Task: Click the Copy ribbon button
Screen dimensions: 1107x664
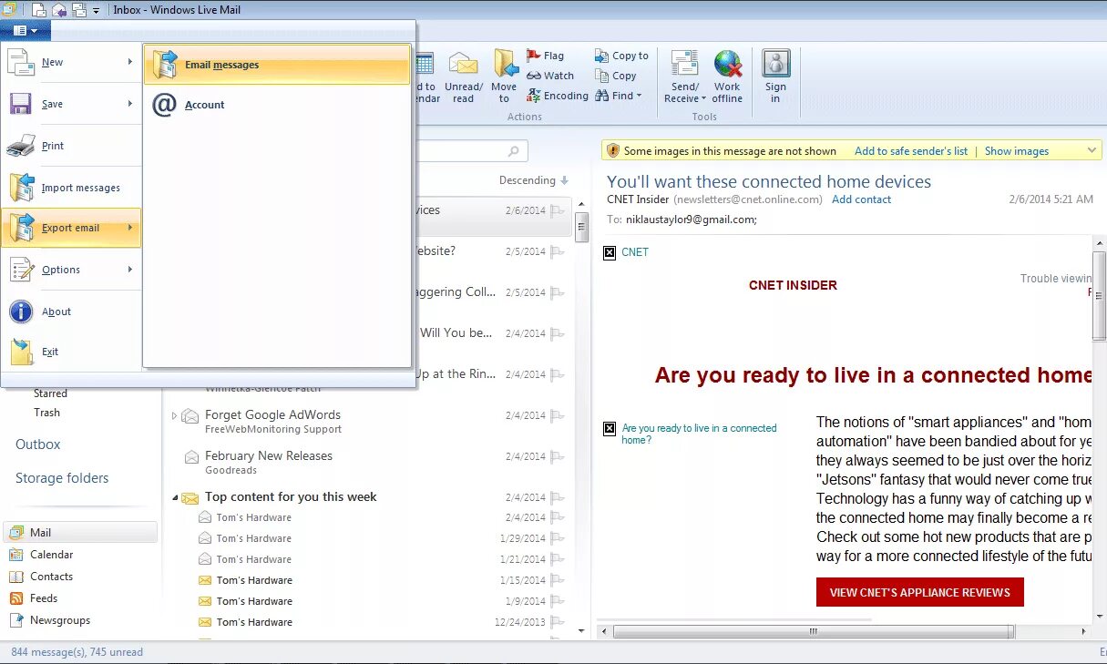Action: 616,76
